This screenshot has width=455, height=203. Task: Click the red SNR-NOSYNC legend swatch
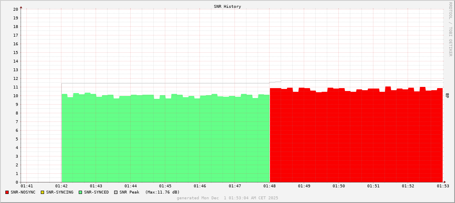click(x=7, y=192)
